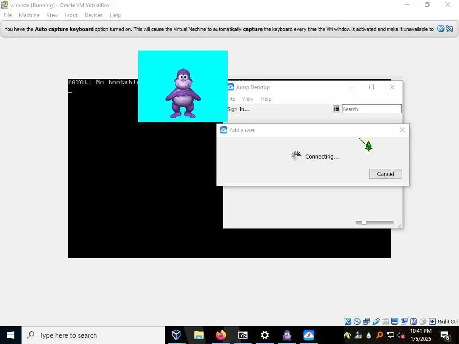Open BonziBuddy from the taskbar
459x344 pixels.
point(287,335)
